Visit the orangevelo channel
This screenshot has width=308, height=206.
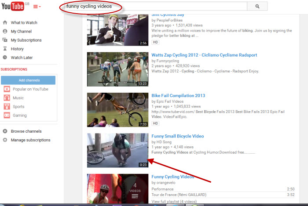[x=166, y=183]
